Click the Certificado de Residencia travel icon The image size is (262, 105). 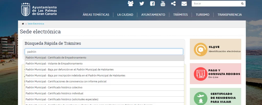(x=201, y=98)
